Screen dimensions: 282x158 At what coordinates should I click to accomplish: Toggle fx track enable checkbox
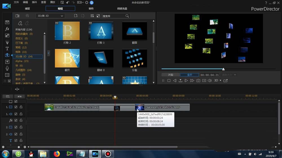tap(16, 120)
